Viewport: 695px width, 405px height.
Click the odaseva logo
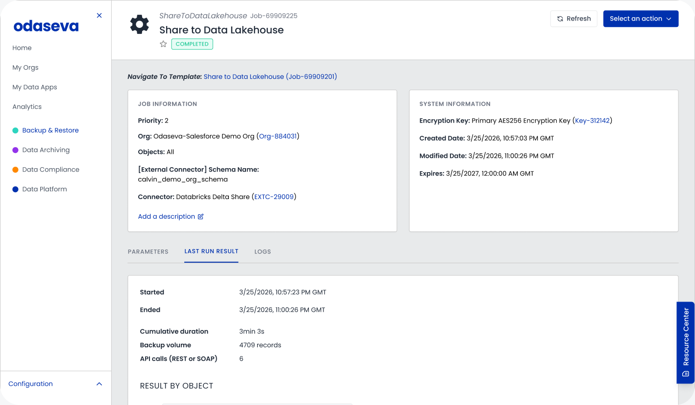[x=46, y=26]
